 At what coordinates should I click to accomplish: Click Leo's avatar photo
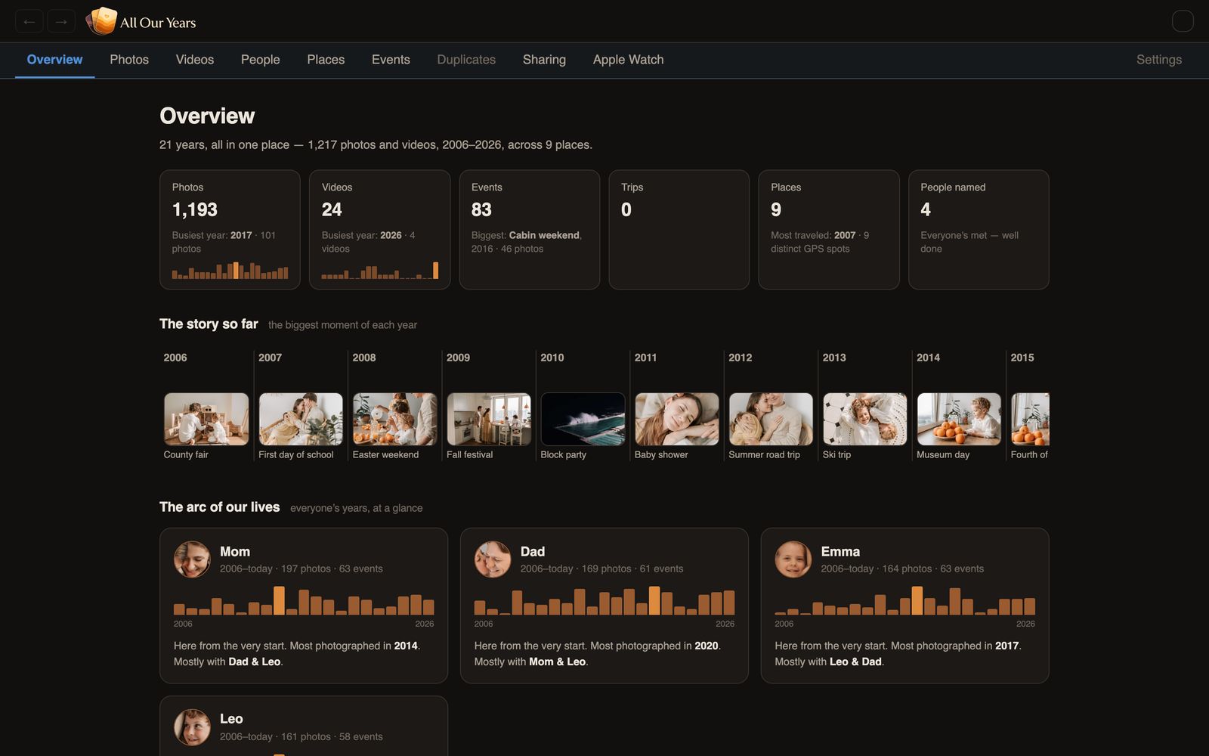pyautogui.click(x=192, y=727)
